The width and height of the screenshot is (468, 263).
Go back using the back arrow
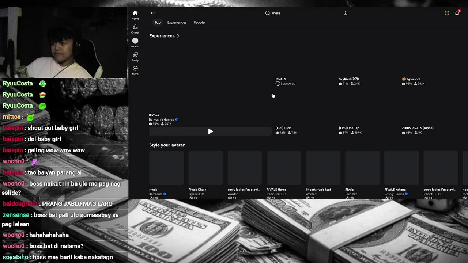click(x=153, y=13)
